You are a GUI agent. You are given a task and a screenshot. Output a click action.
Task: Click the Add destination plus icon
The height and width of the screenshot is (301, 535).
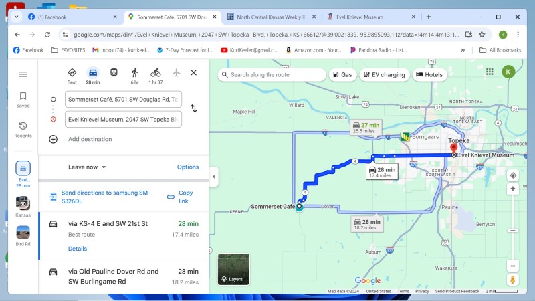pos(53,139)
